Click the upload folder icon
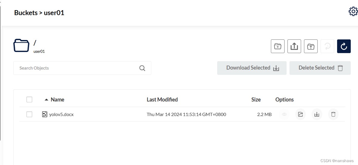The height and width of the screenshot is (165, 358). (311, 46)
